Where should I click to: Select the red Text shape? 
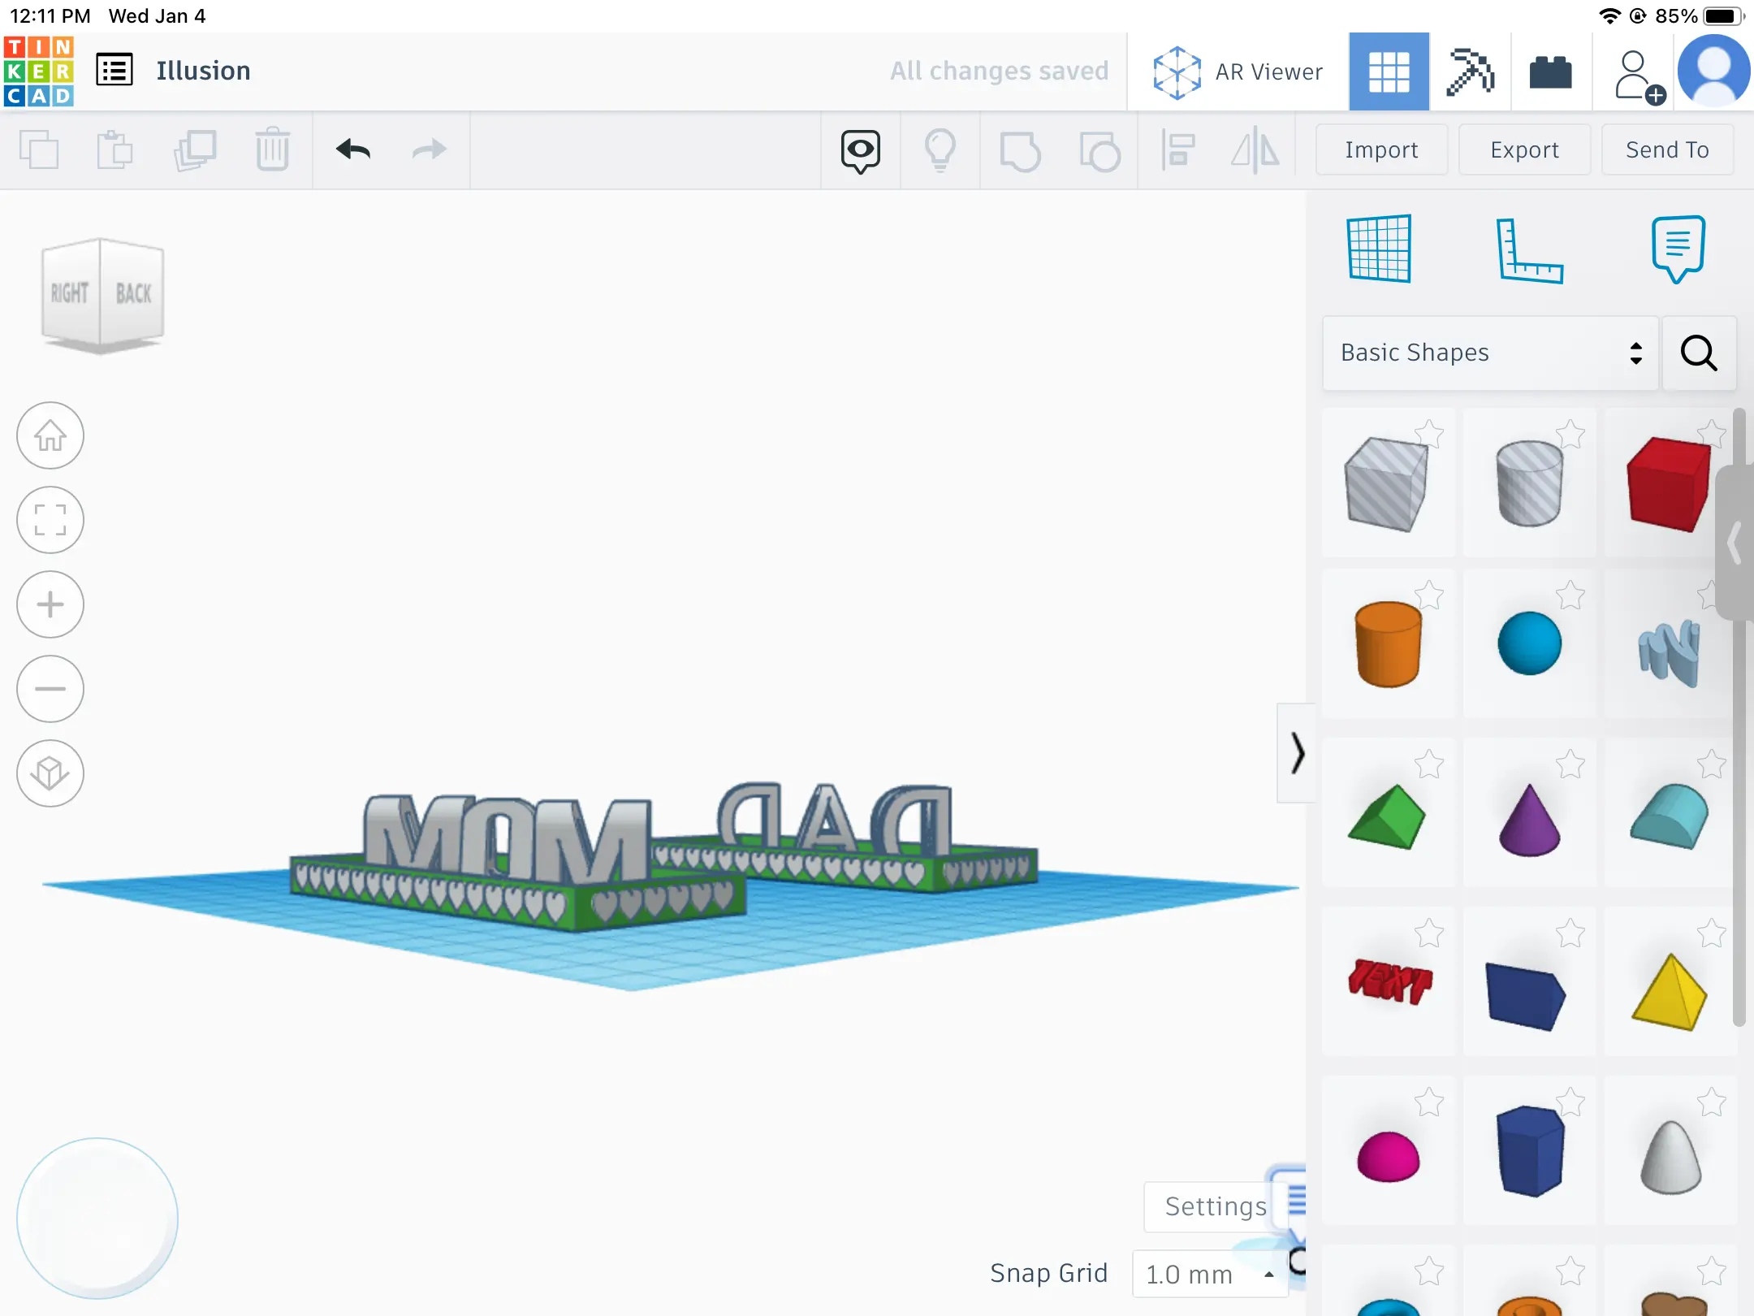click(1389, 983)
